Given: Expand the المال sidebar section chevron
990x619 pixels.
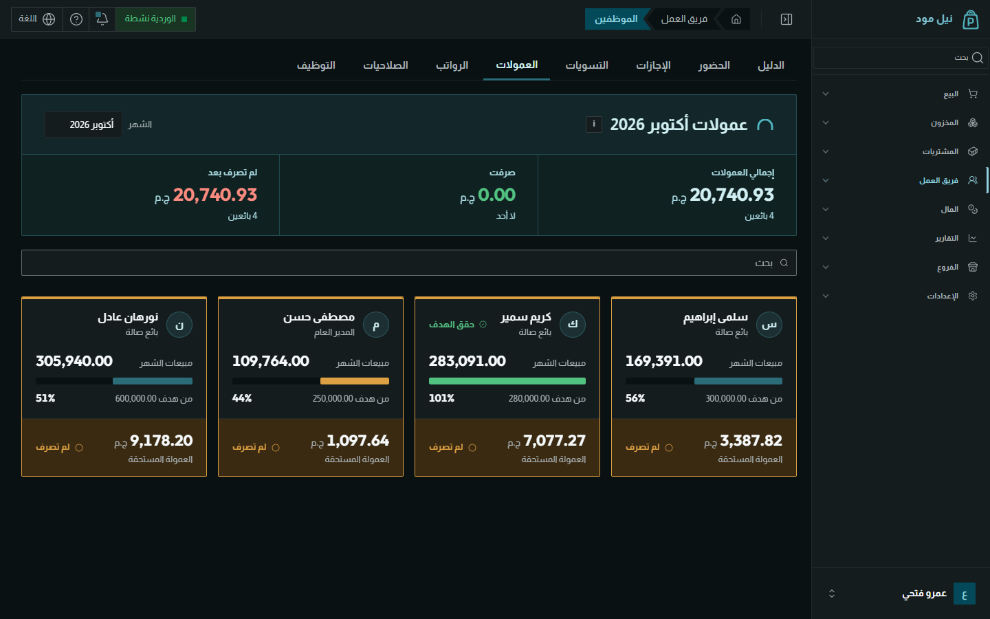Looking at the screenshot, I should click(x=826, y=209).
